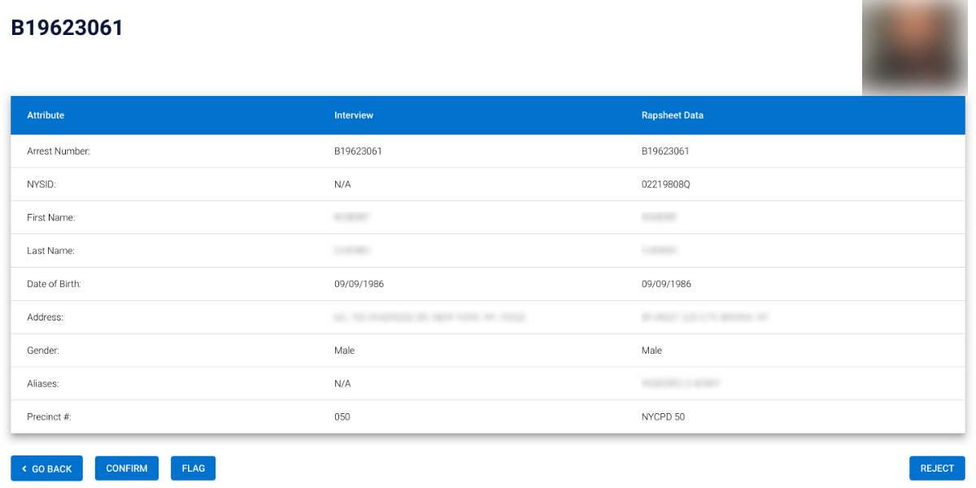The height and width of the screenshot is (488, 976).
Task: Click the FLAG button
Action: pyautogui.click(x=193, y=468)
